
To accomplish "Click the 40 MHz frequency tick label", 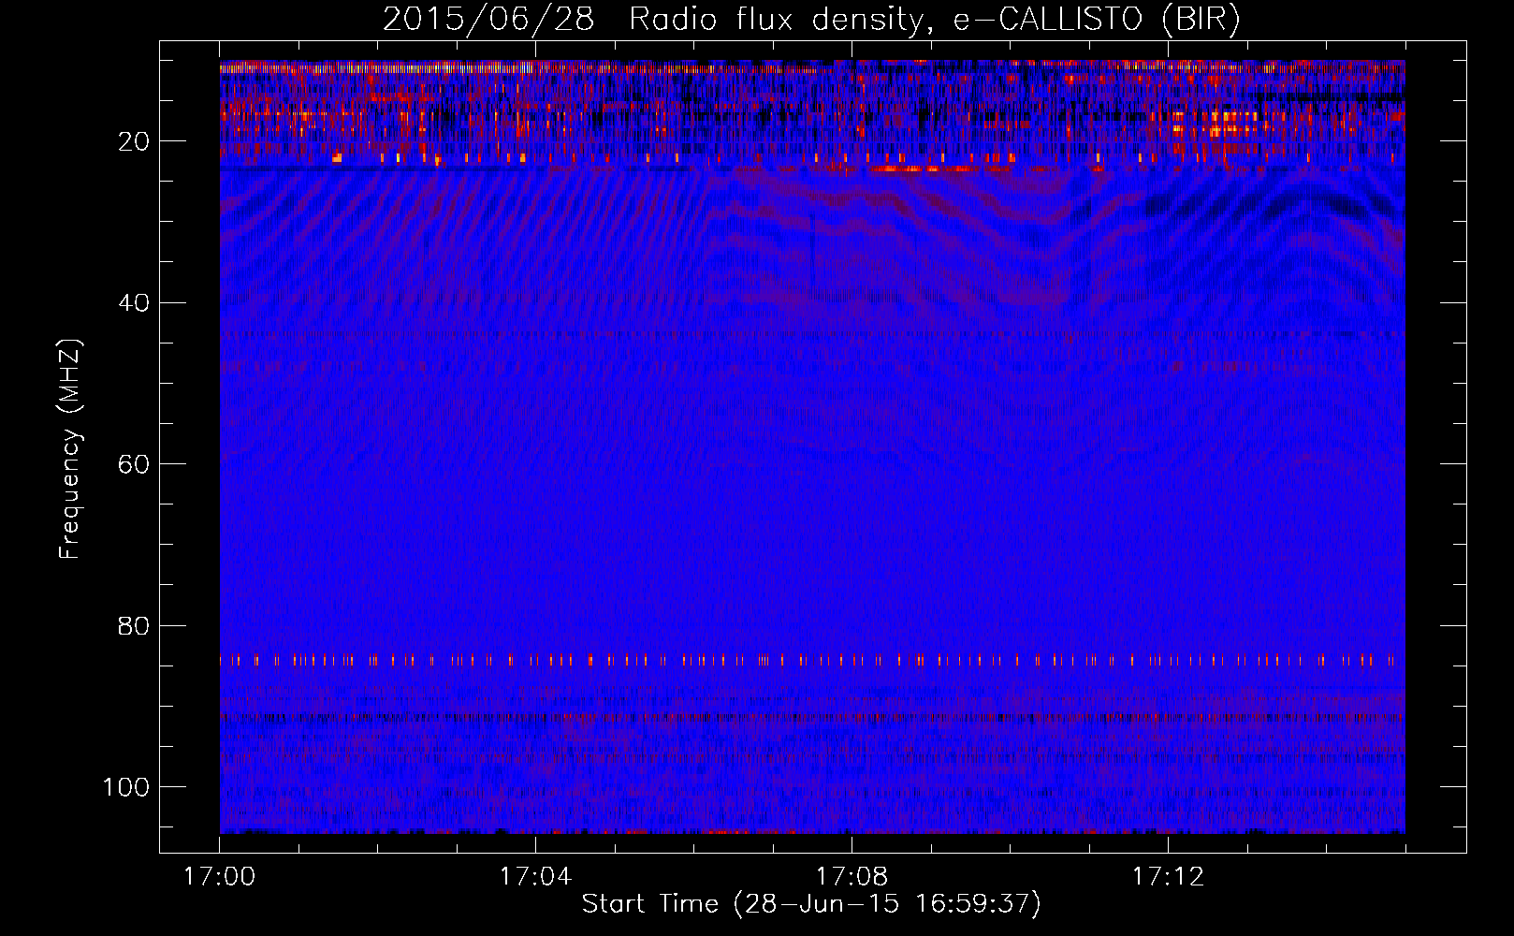I will 134,302.
